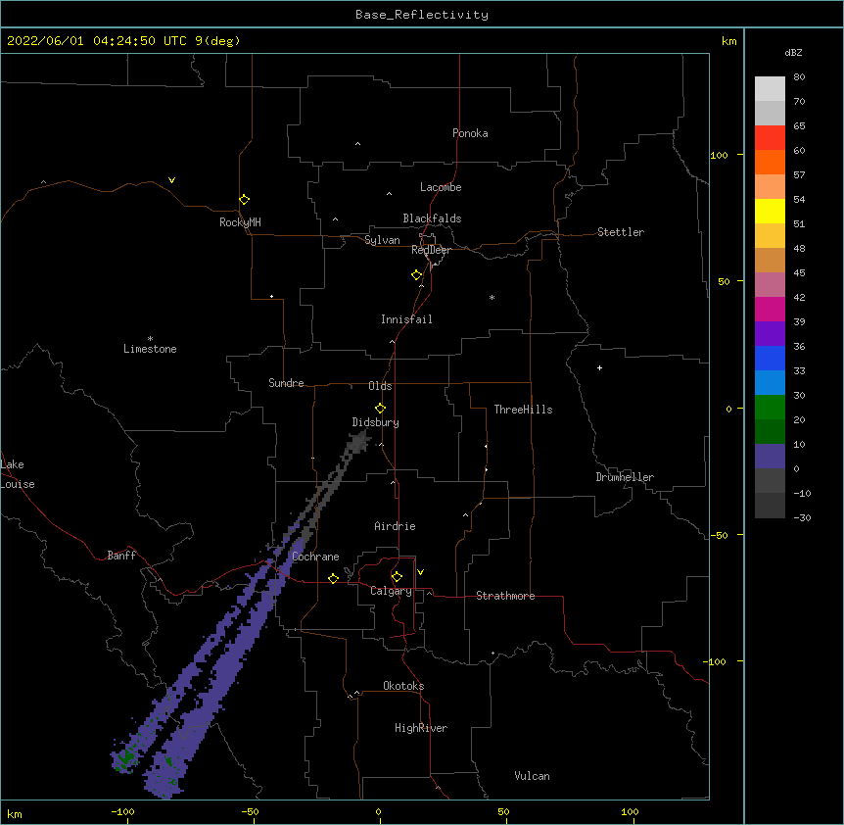Click the white asterisk east of Innisfail
The width and height of the screenshot is (844, 825).
[492, 297]
